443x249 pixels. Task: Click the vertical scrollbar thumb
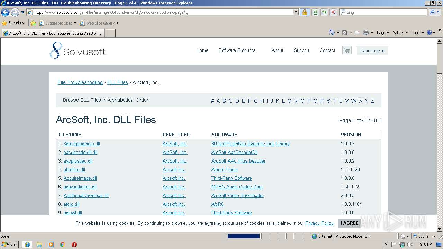tap(440, 58)
